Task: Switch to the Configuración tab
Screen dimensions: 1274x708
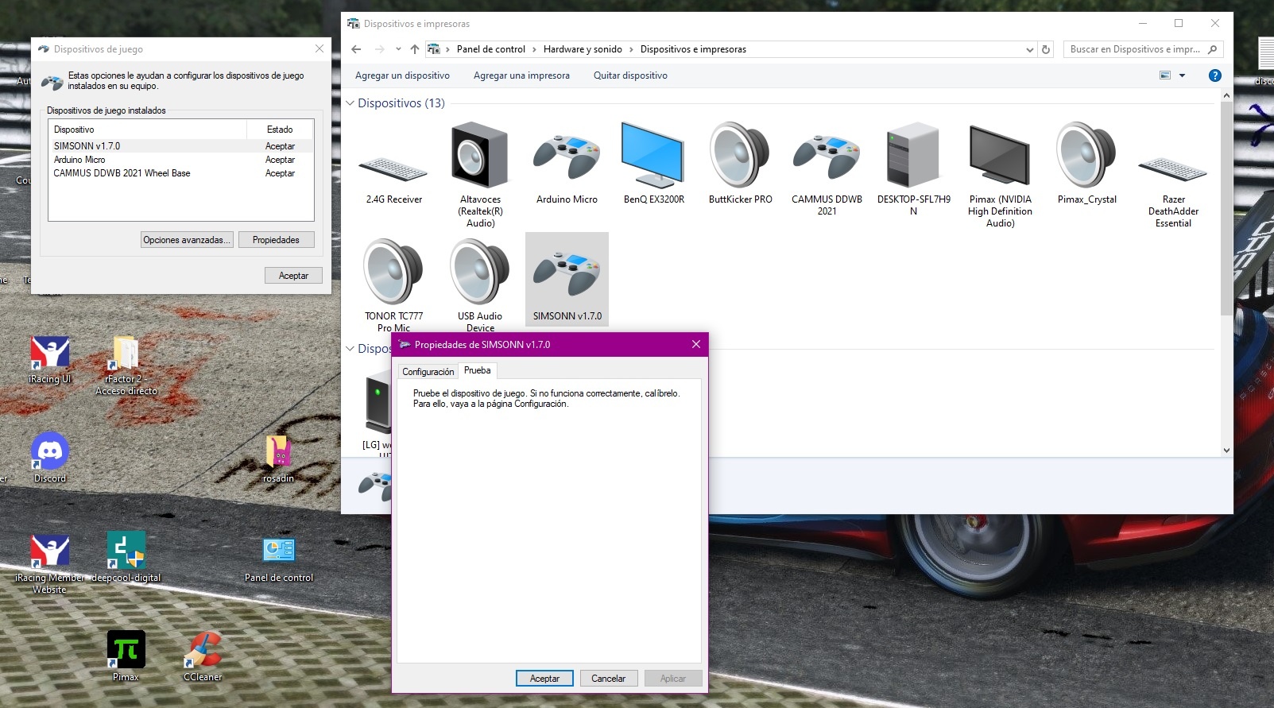Action: (428, 372)
